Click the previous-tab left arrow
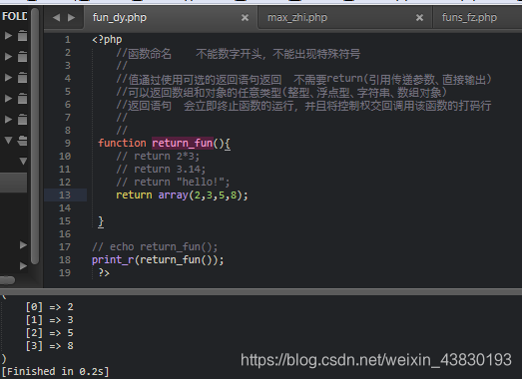The width and height of the screenshot is (522, 379). (56, 17)
